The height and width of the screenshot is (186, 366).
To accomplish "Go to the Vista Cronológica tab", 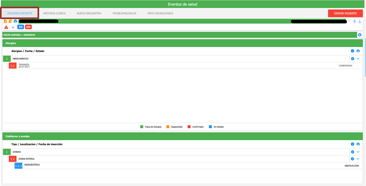I will pos(160,13).
